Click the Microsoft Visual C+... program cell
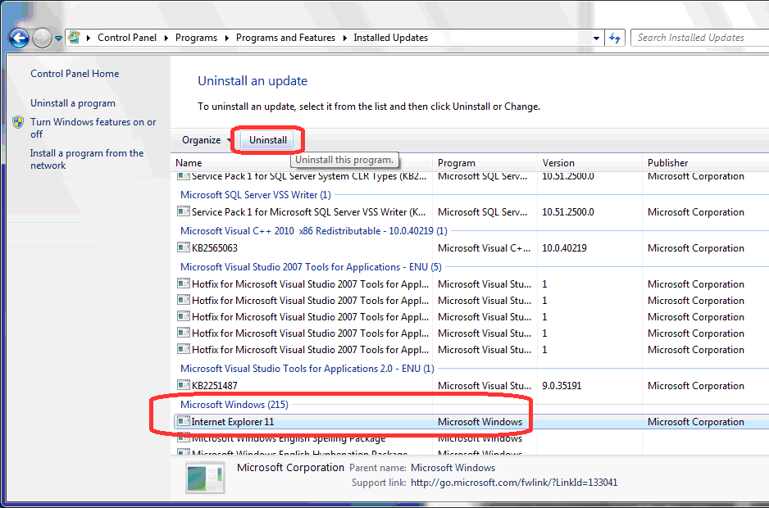769x508 pixels. click(484, 248)
